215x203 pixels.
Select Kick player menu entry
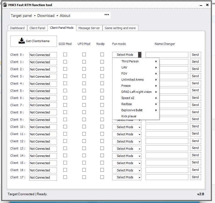136,116
